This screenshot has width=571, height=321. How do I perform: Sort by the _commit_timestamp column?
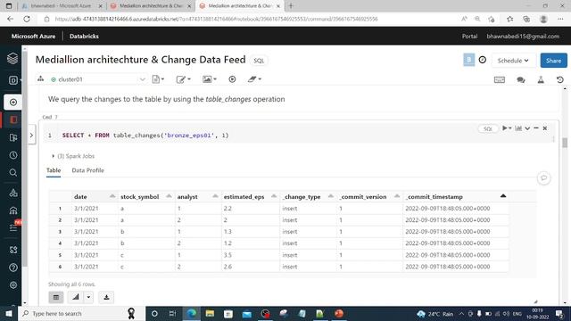point(503,196)
